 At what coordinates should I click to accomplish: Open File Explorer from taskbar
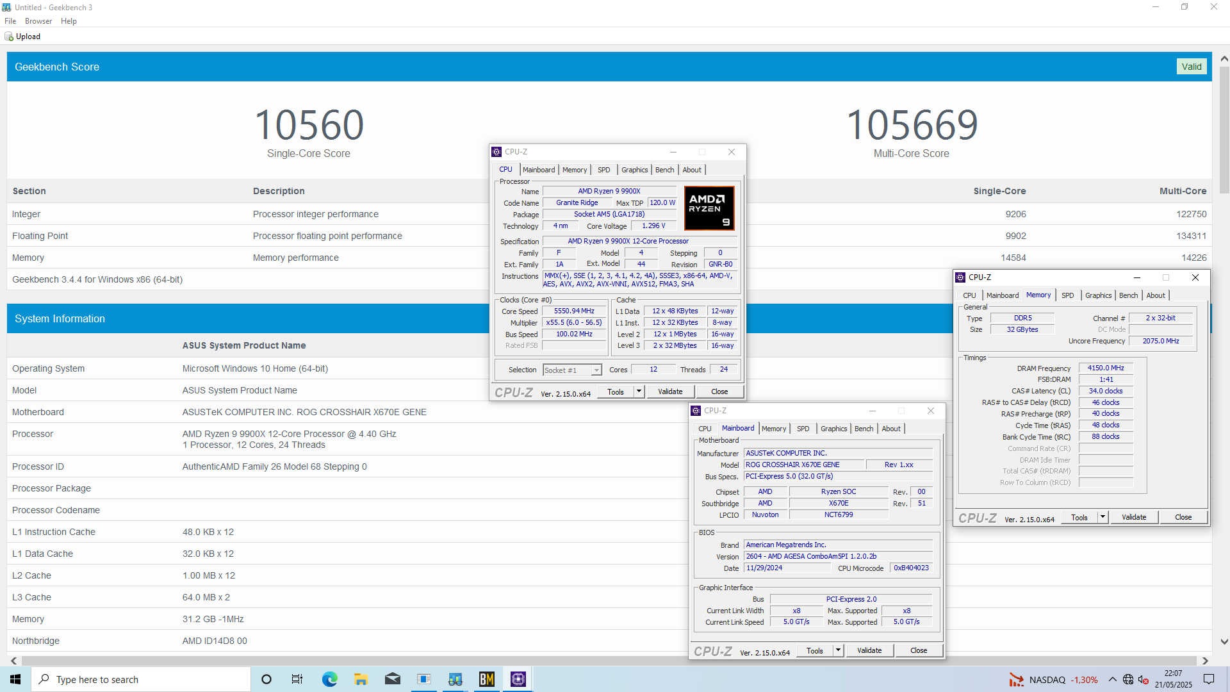point(361,679)
